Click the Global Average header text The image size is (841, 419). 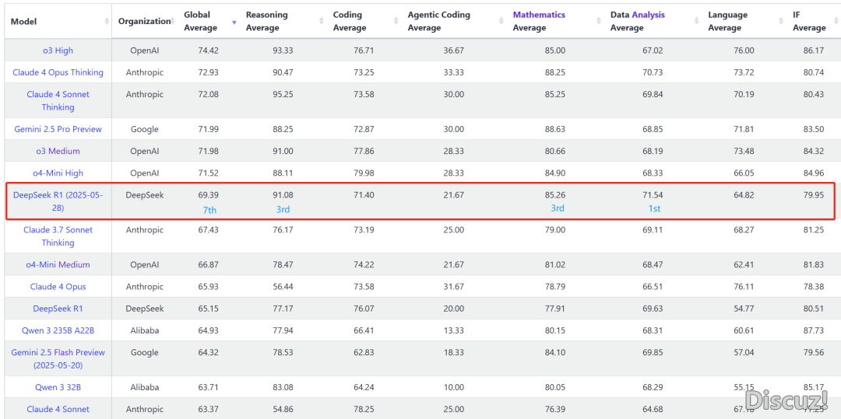click(201, 21)
